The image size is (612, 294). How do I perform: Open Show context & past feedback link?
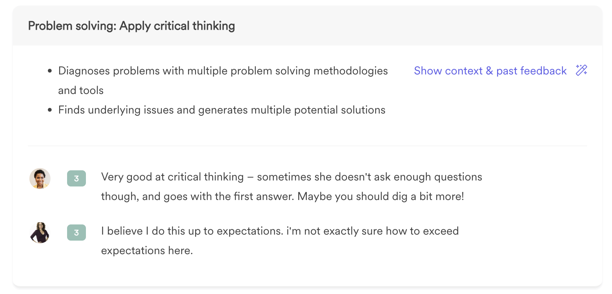[x=490, y=71]
